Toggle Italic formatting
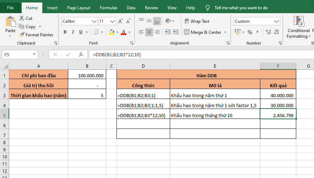Viewport: 314px width, 178px height. tap(73, 32)
